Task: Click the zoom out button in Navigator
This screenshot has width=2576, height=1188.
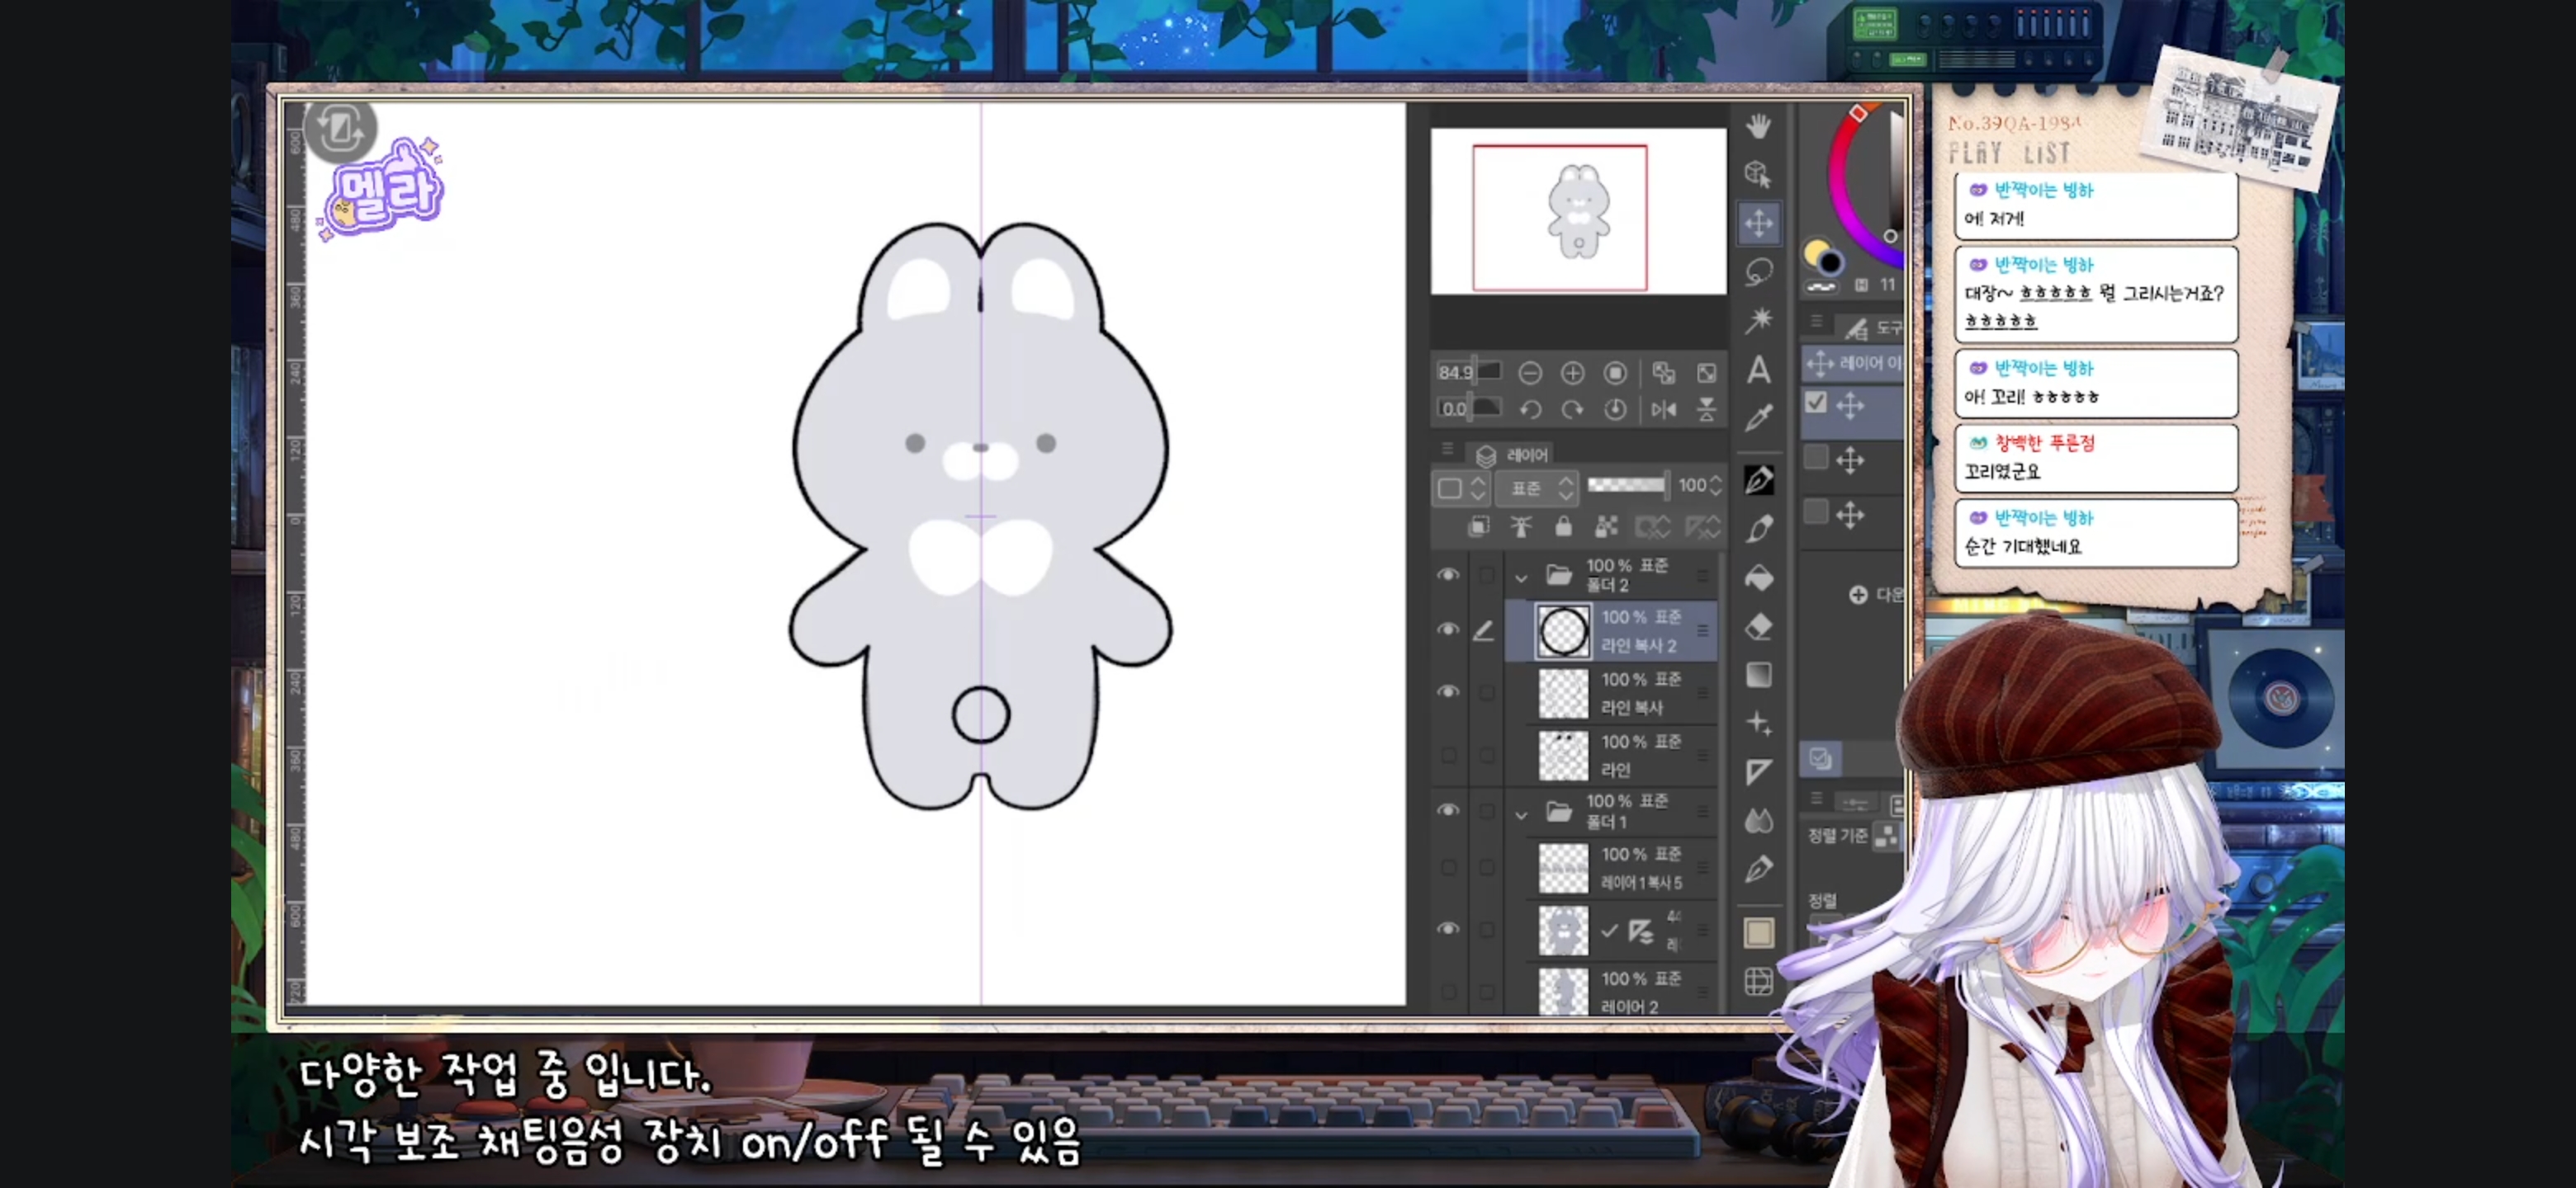Action: click(1529, 374)
